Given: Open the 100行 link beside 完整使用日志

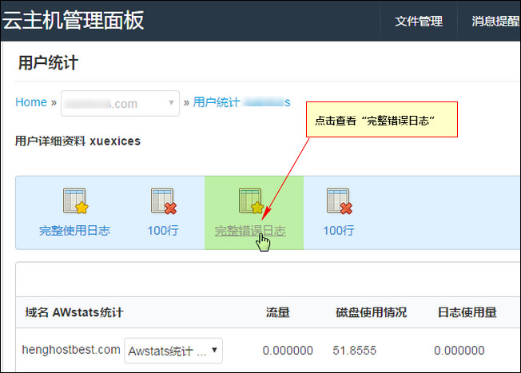Looking at the screenshot, I should point(163,231).
